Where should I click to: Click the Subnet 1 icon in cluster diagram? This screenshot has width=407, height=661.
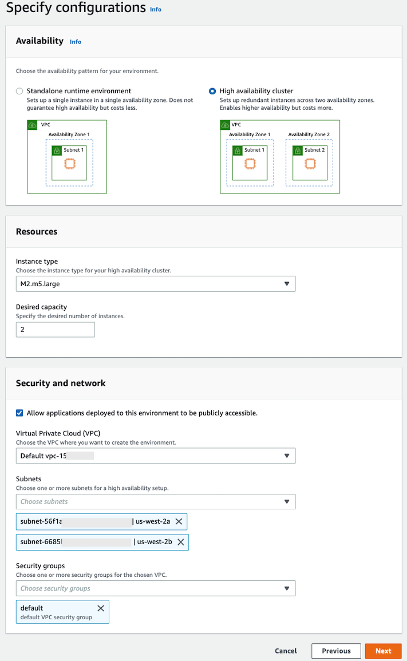(239, 150)
